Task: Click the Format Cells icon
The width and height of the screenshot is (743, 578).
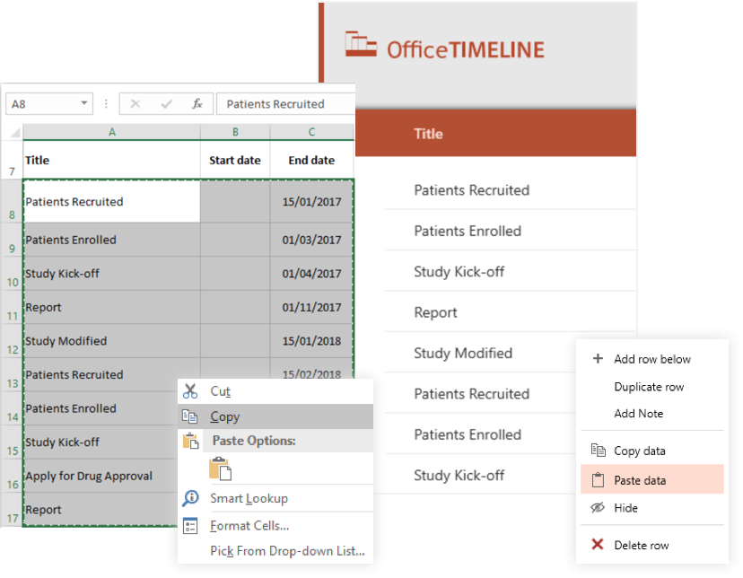Action: pos(190,525)
